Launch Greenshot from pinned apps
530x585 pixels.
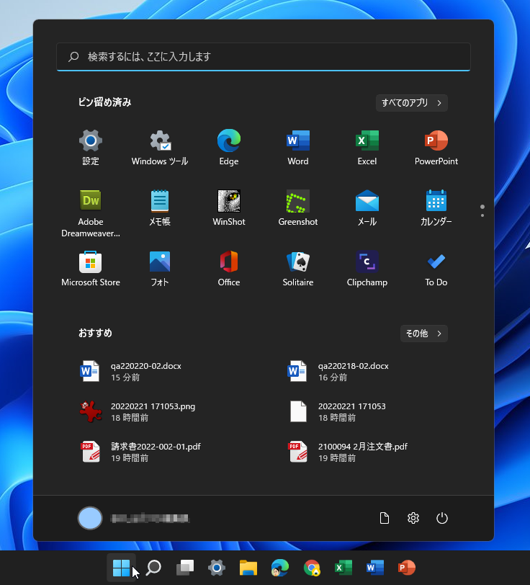pos(297,207)
